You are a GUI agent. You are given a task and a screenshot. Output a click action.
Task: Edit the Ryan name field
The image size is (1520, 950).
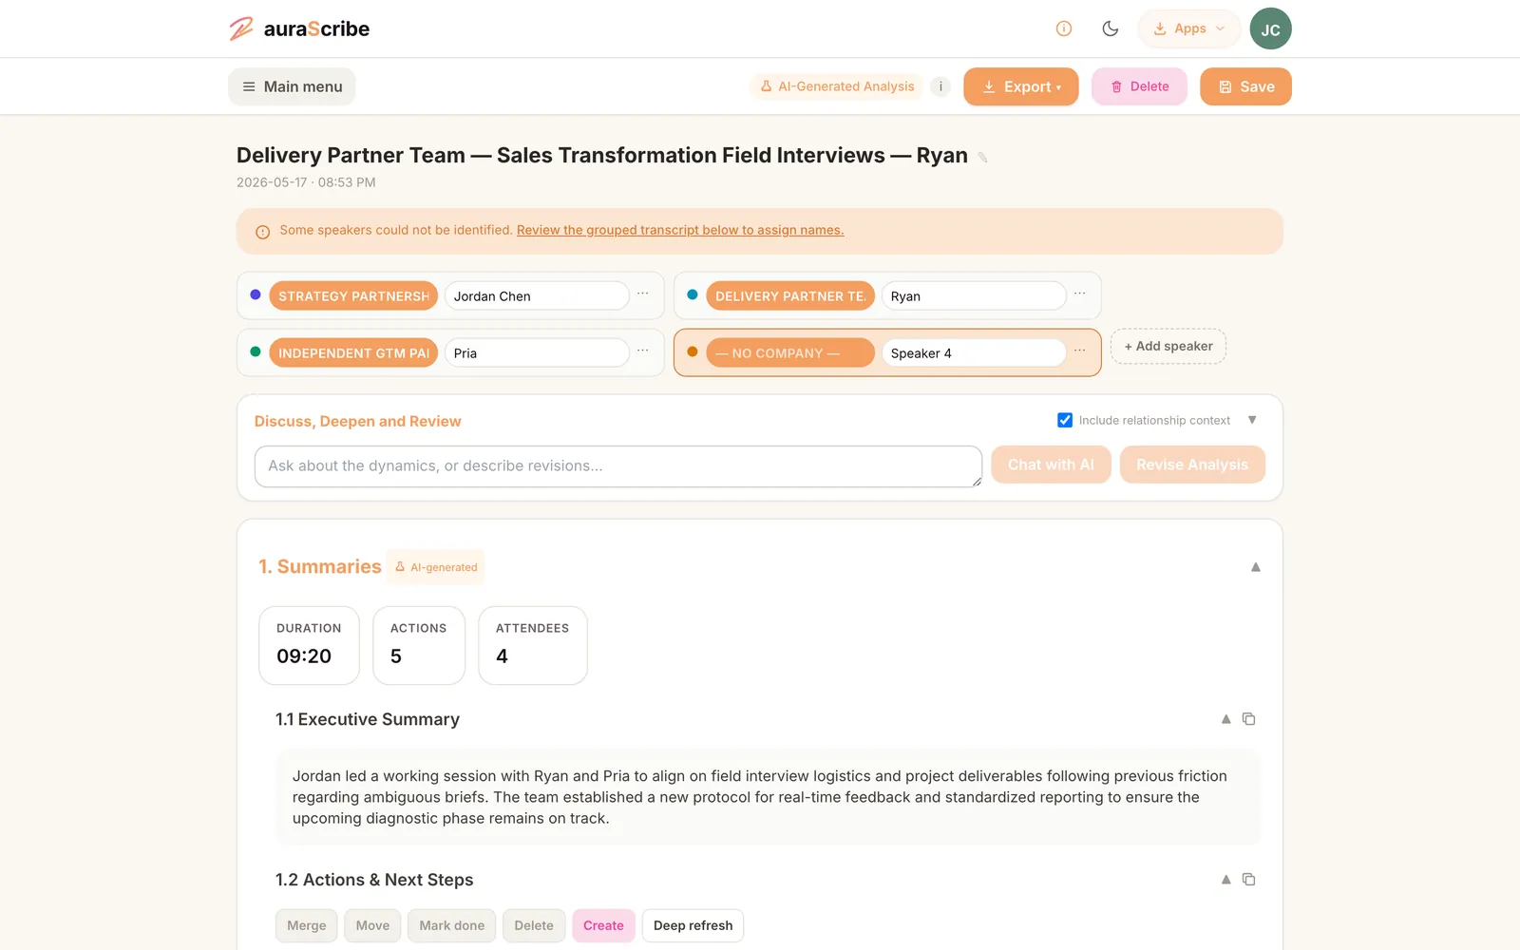coord(974,295)
